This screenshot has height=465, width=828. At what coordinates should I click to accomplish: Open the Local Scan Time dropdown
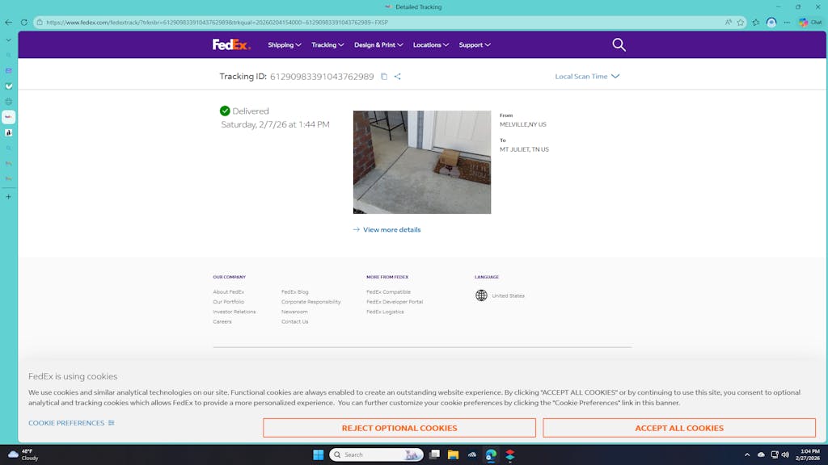coord(587,77)
